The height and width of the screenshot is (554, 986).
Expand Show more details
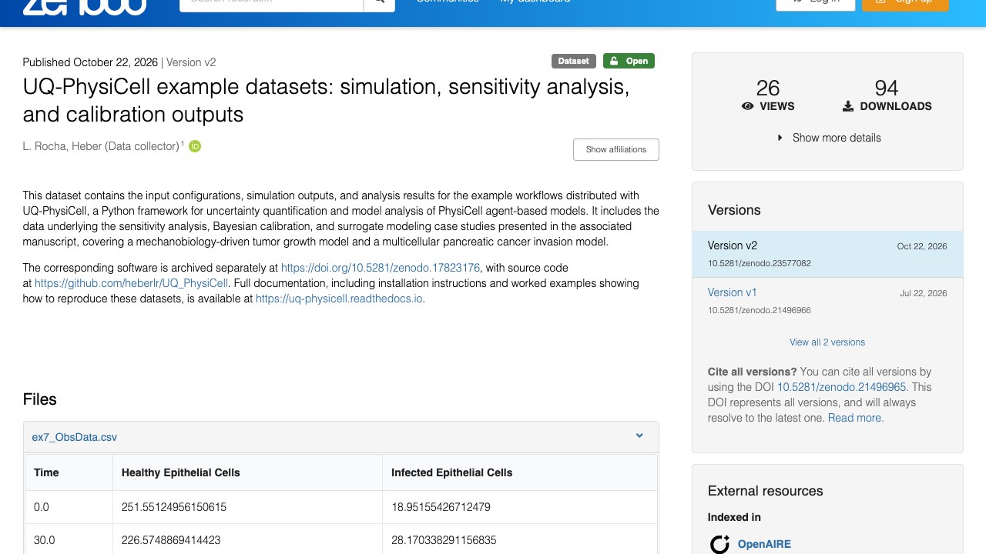(828, 138)
